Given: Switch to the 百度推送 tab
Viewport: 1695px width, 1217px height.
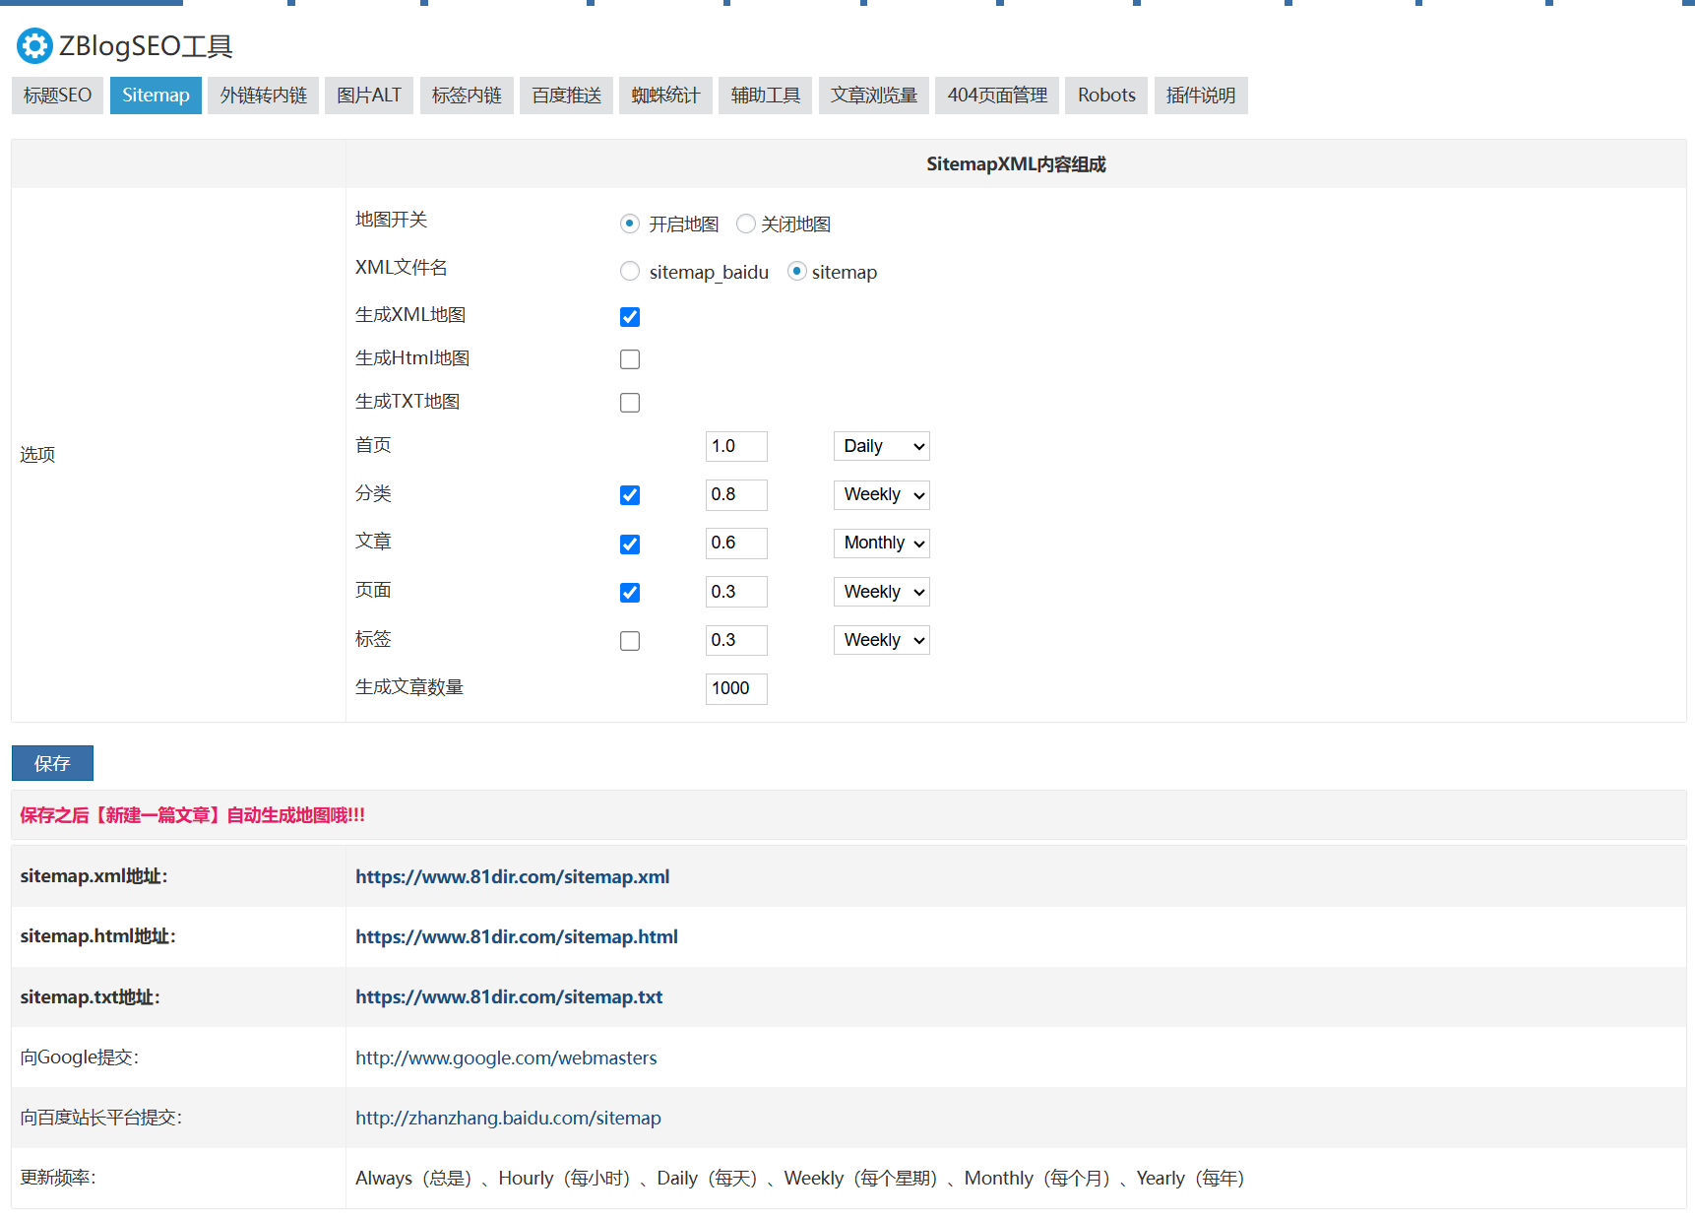Looking at the screenshot, I should [x=566, y=95].
